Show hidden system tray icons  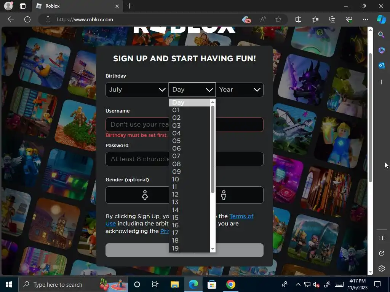tap(298, 284)
